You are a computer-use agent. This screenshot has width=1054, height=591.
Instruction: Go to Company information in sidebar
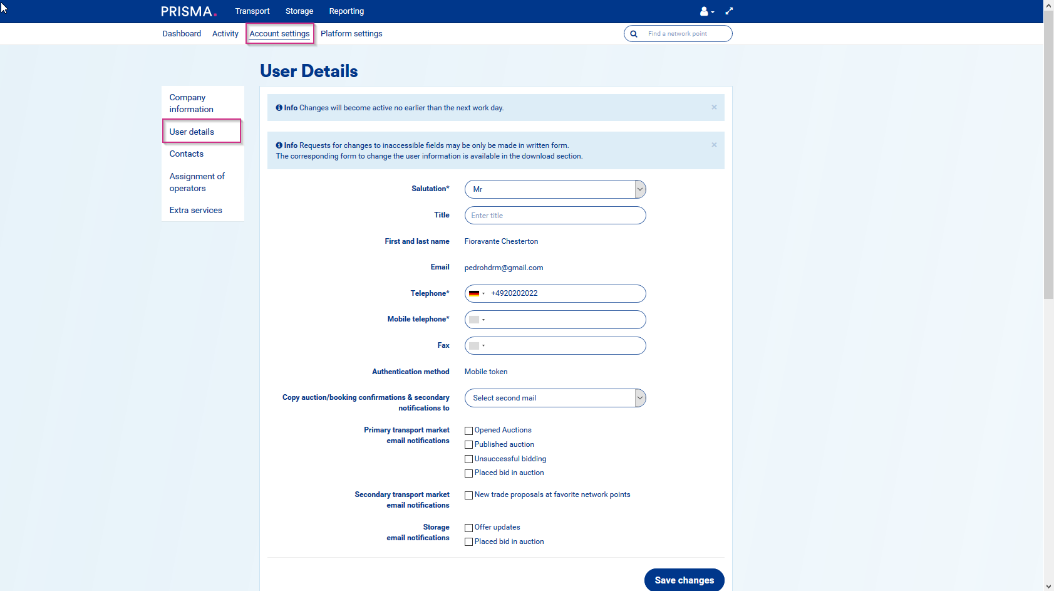pyautogui.click(x=191, y=103)
